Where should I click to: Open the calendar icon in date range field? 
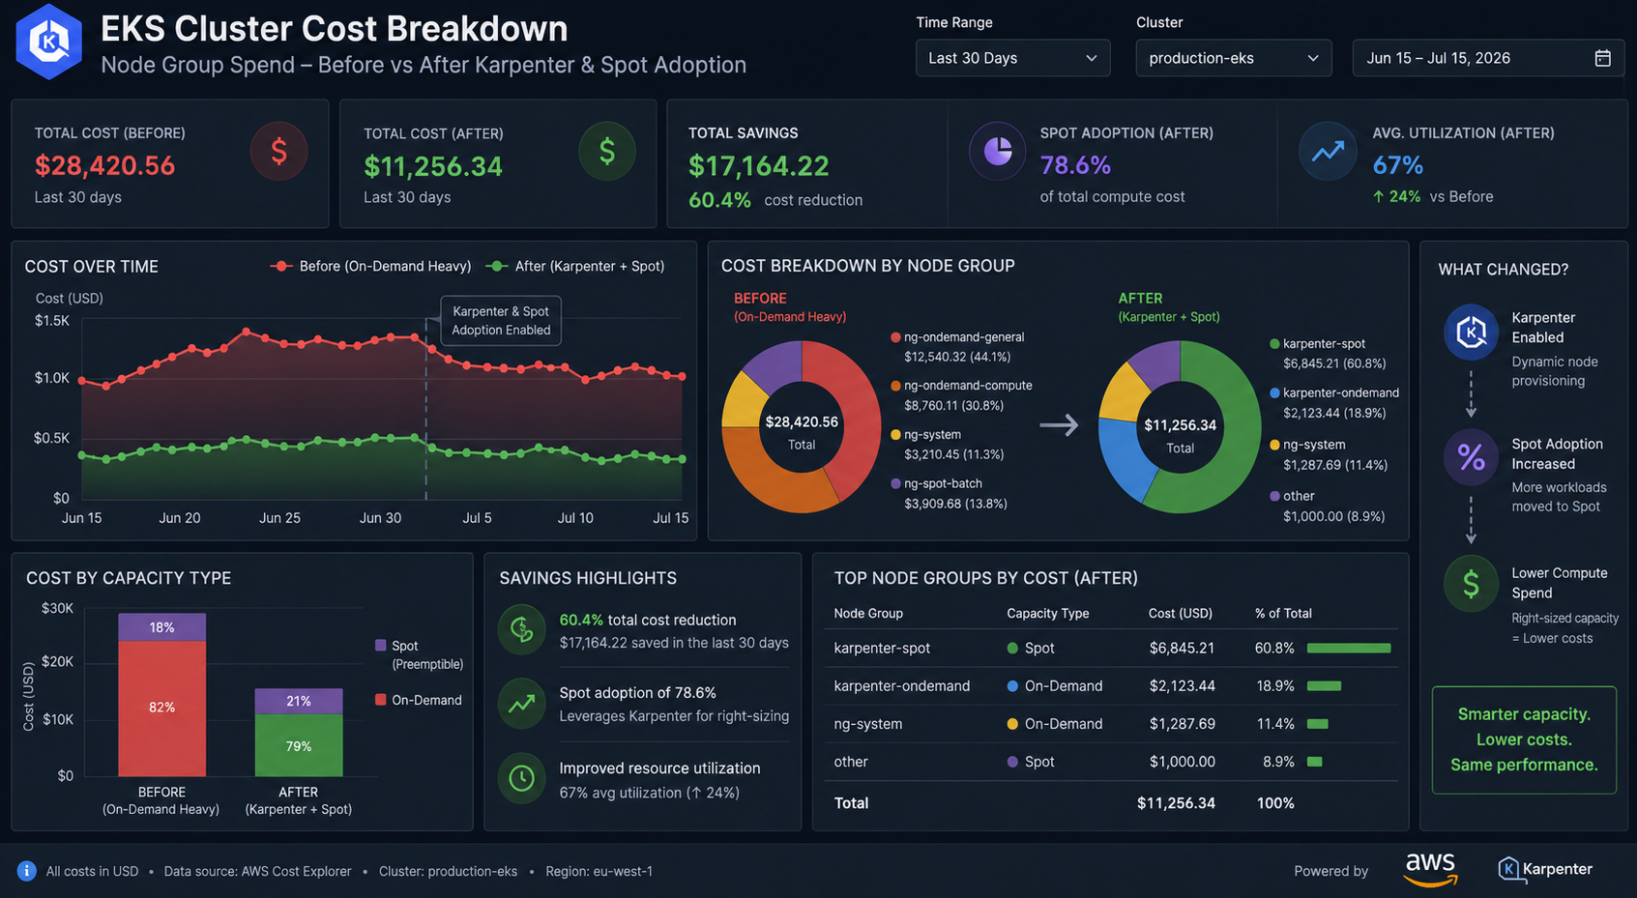(x=1602, y=58)
